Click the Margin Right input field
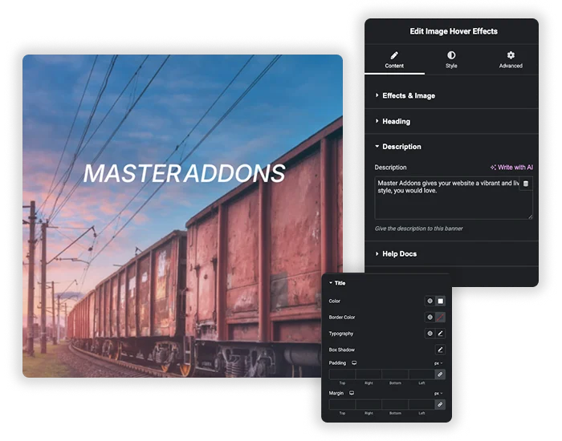The width and height of the screenshot is (562, 441). [369, 404]
